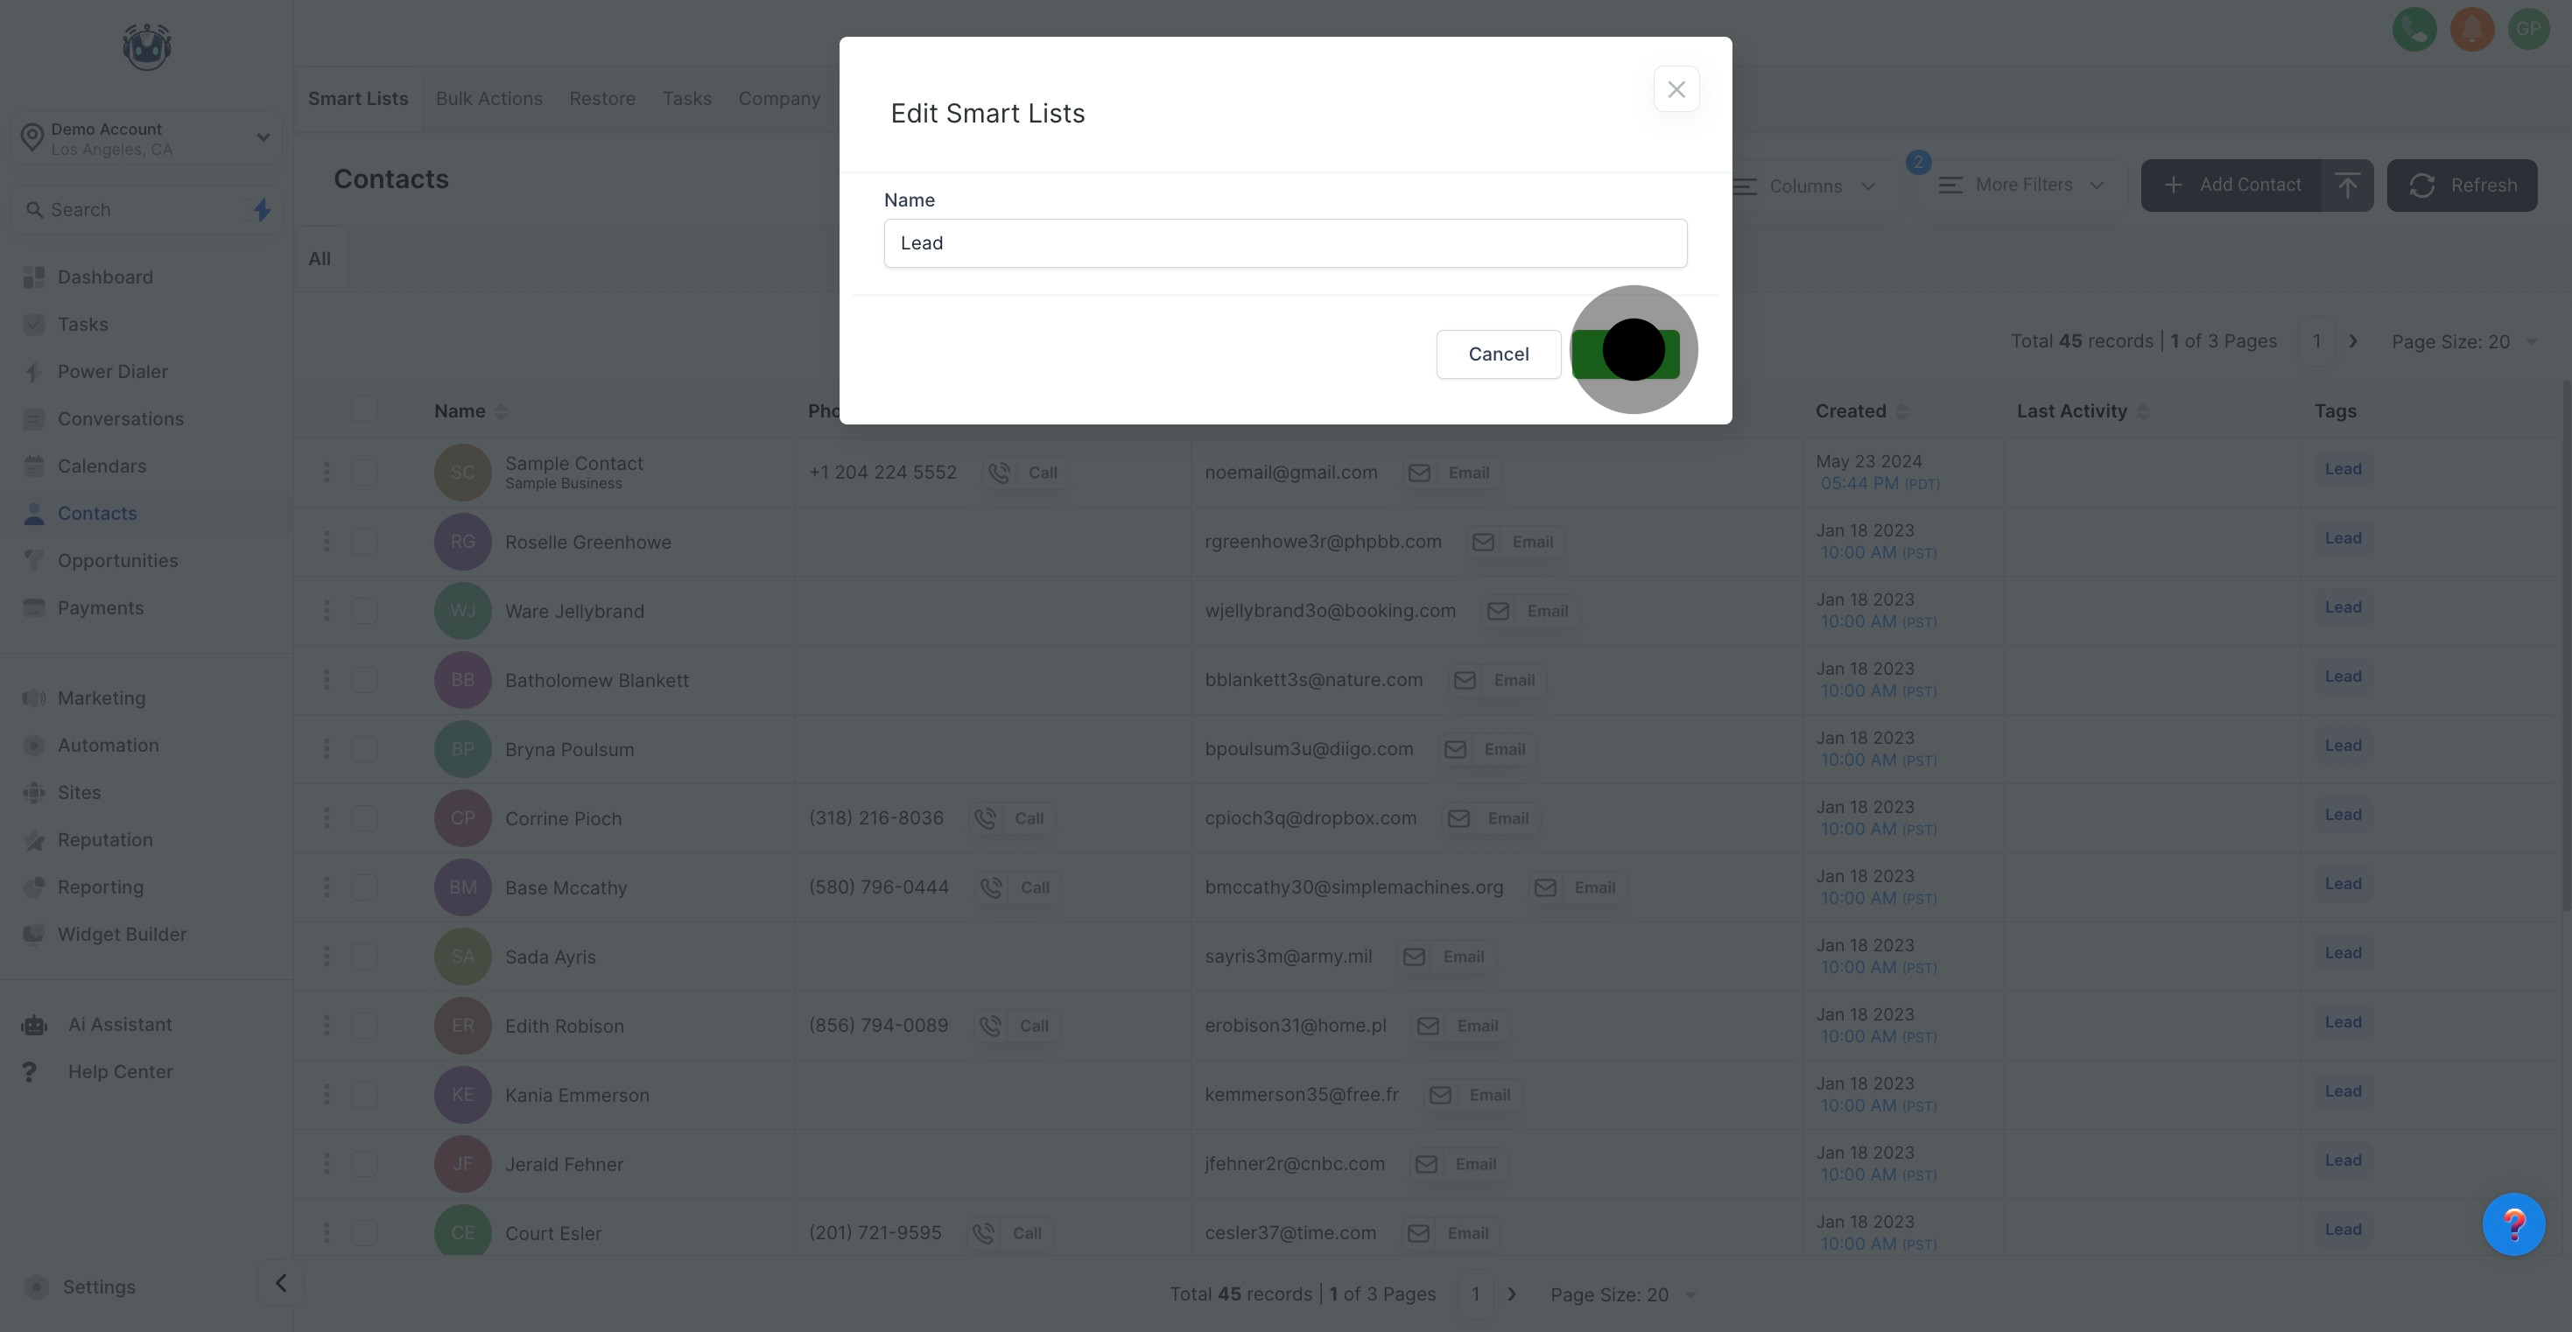Select the Ware Jellybrand row checkbox

point(364,611)
